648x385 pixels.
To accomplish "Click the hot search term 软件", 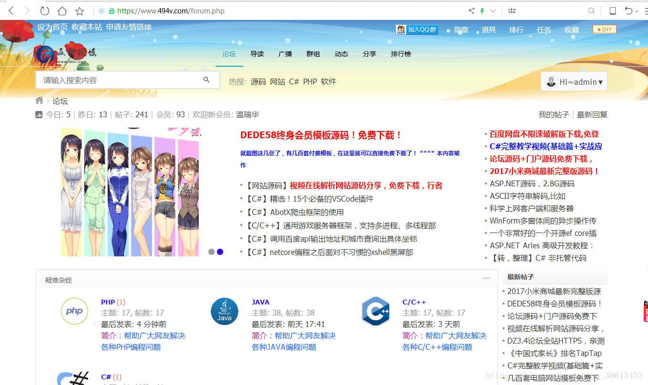I will pyautogui.click(x=329, y=81).
